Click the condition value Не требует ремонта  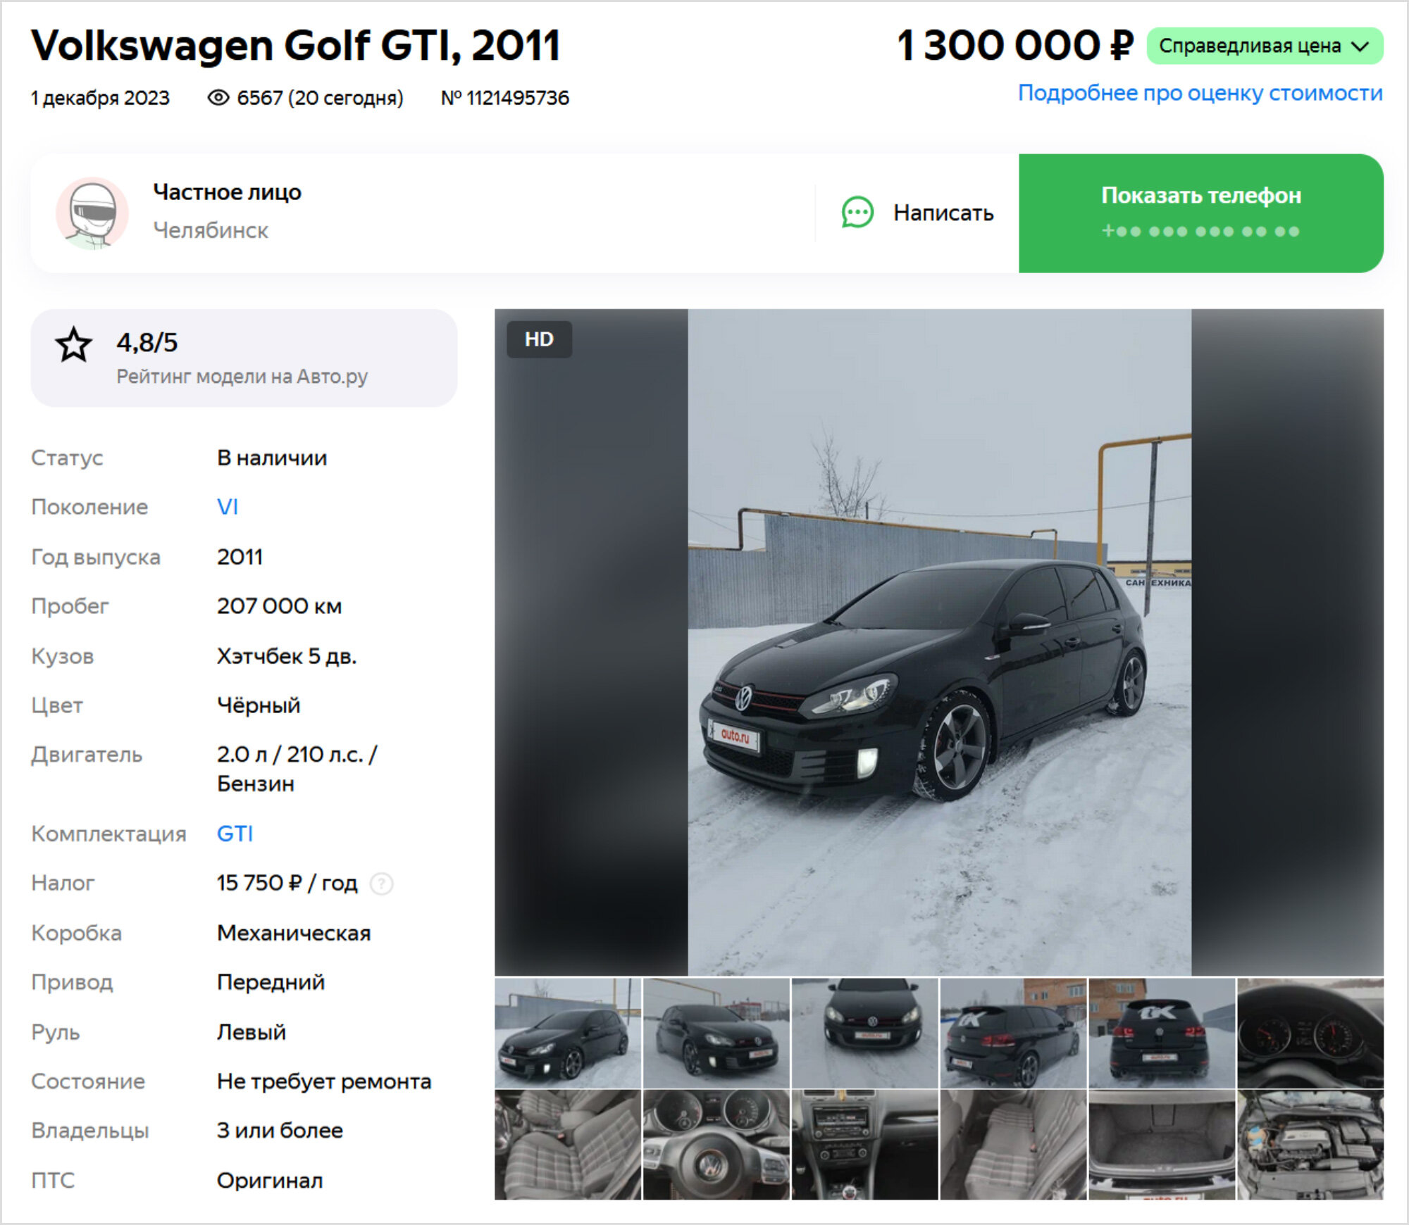[324, 1081]
